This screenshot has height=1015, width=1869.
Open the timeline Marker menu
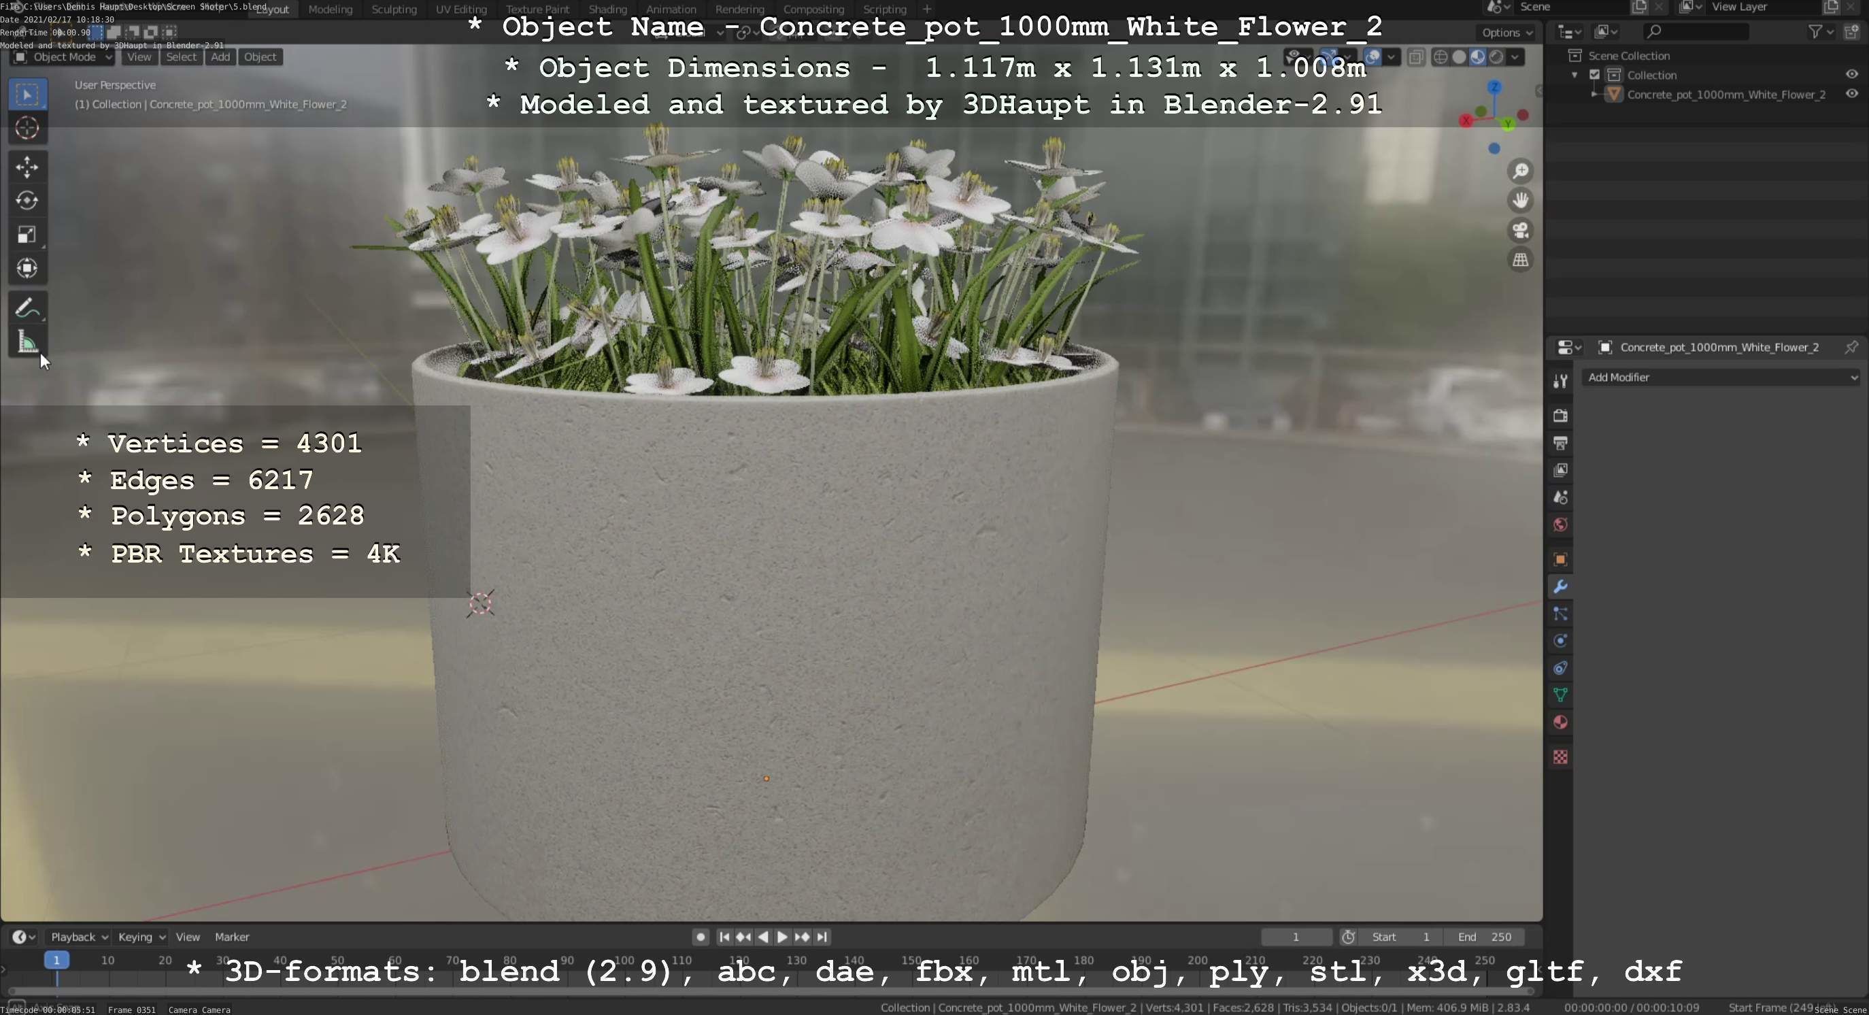[x=232, y=937]
